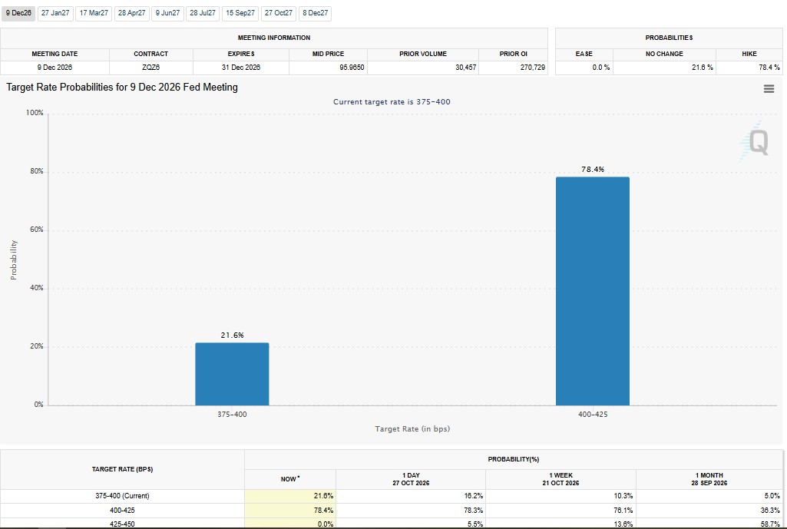Click the Probability y-axis title
787x529 pixels.
click(14, 260)
